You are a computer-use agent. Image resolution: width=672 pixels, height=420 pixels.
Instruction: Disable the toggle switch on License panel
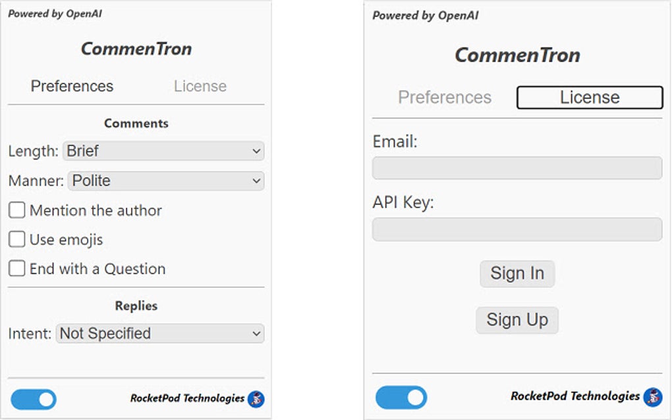[x=401, y=397]
